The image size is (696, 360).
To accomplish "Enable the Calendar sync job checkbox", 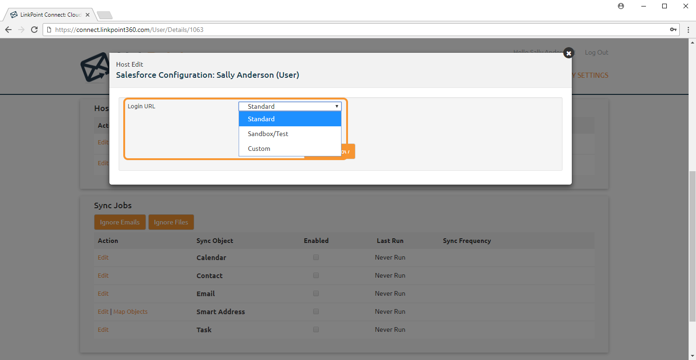I will coord(316,257).
